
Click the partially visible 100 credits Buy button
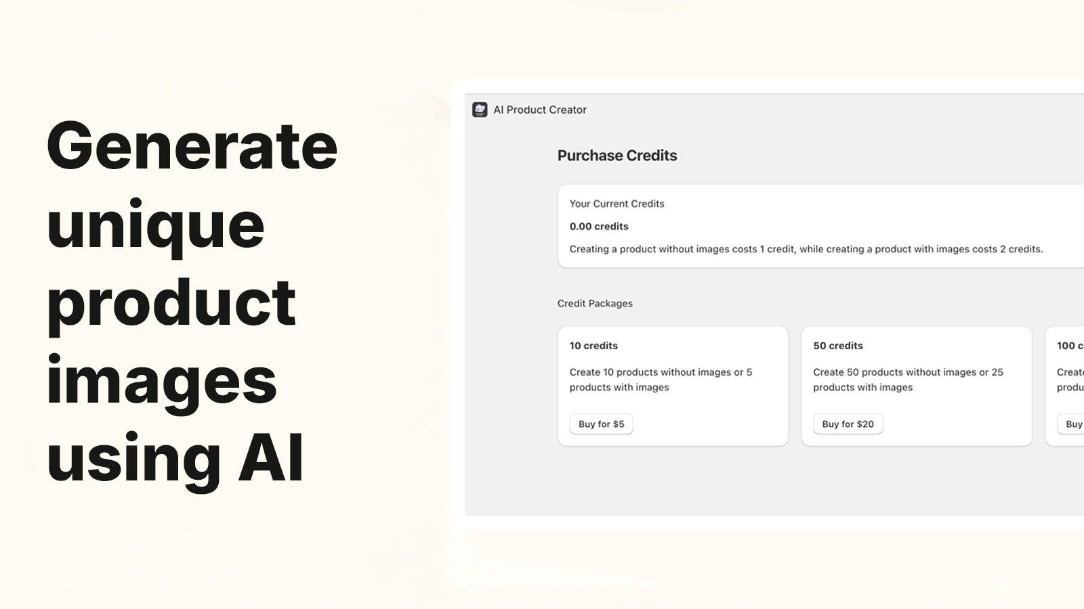pos(1071,424)
